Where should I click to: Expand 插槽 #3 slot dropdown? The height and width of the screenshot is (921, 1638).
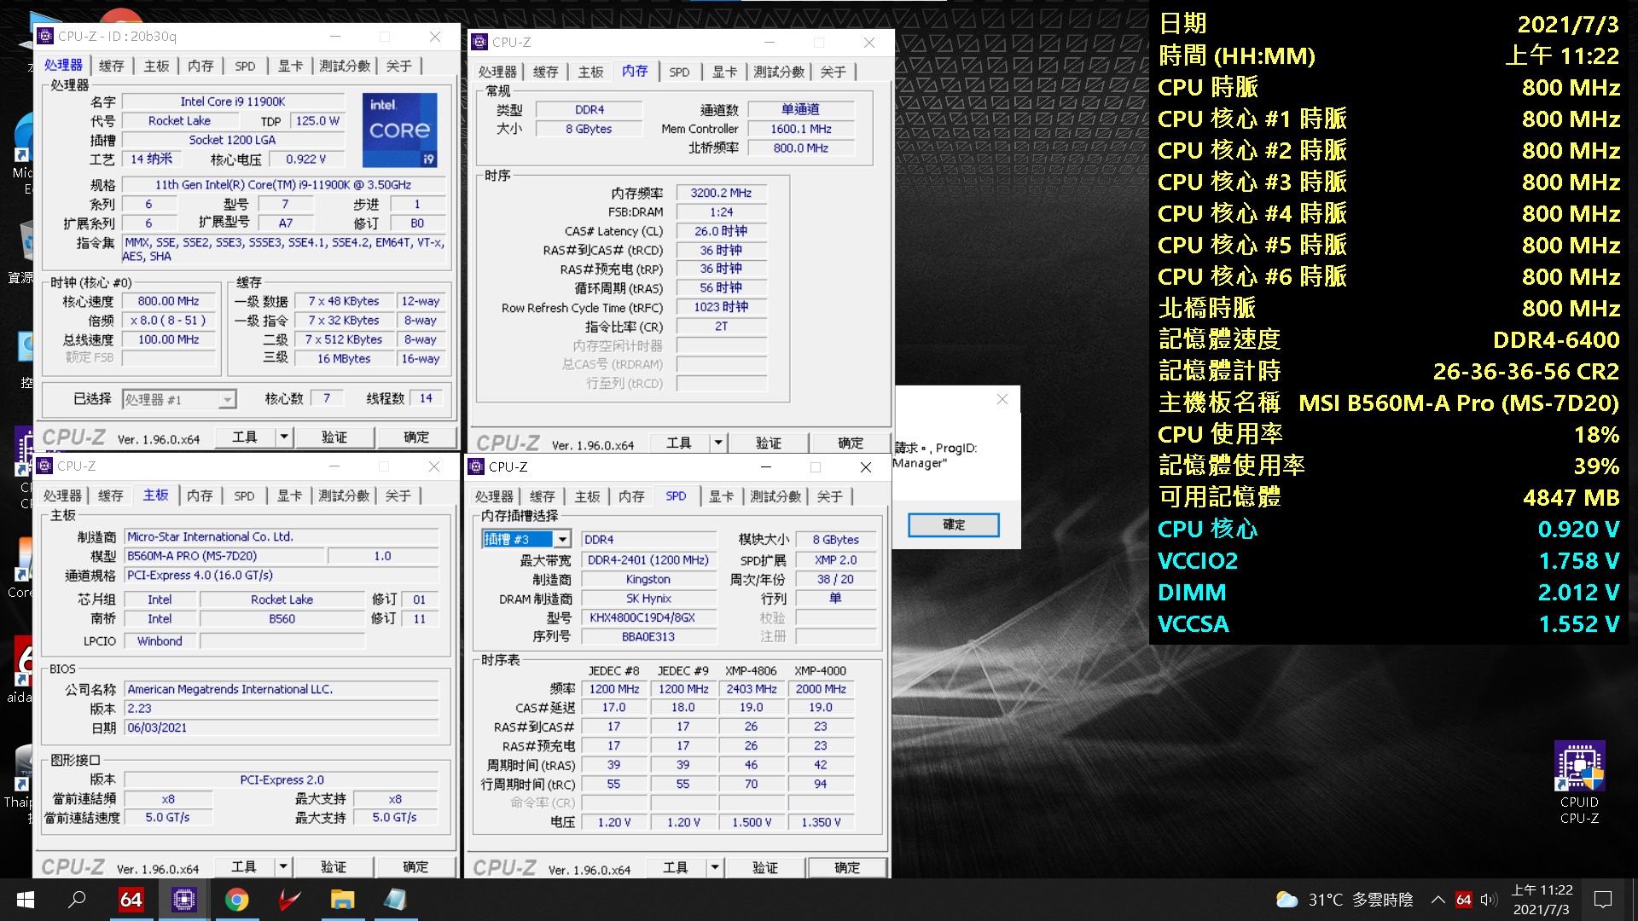point(562,539)
